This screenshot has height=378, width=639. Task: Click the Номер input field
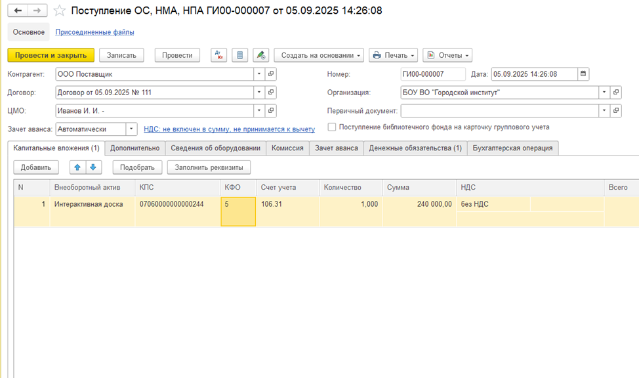(x=433, y=74)
